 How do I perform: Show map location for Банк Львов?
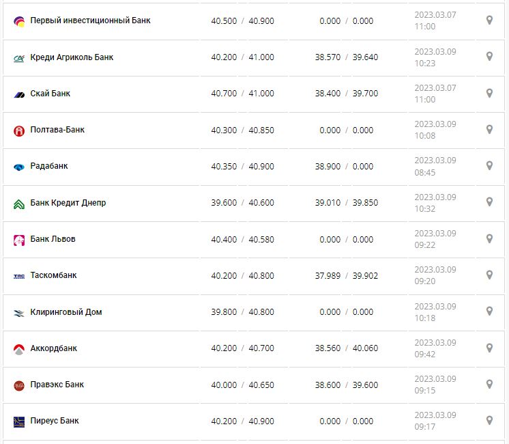489,238
